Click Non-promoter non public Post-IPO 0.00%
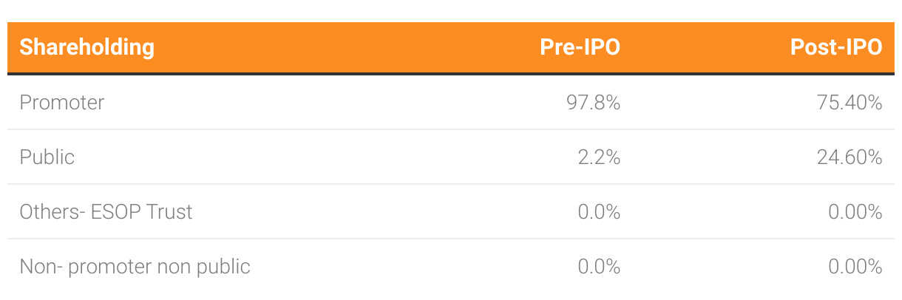The width and height of the screenshot is (902, 300). [x=855, y=266]
